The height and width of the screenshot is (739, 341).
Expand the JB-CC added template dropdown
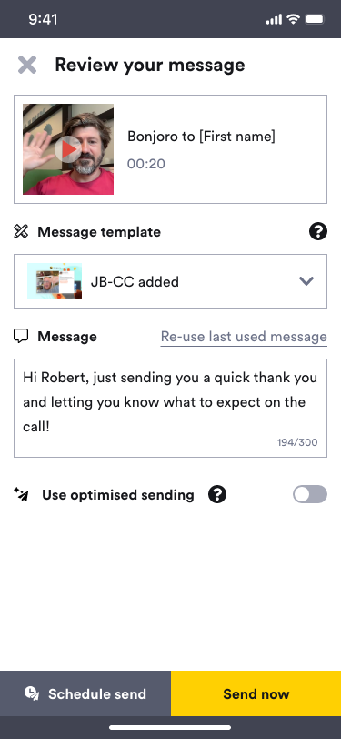click(x=171, y=281)
